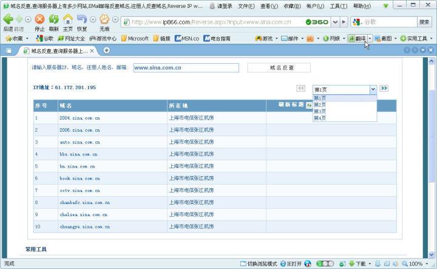
Task: Click the paw print traceless mode icon
Action: [104, 19]
